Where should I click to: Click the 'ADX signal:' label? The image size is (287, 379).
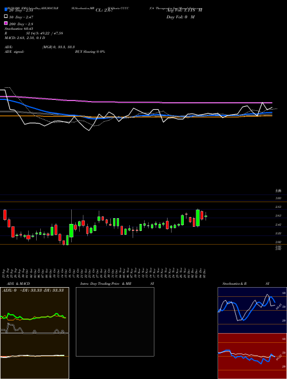(x=14, y=52)
